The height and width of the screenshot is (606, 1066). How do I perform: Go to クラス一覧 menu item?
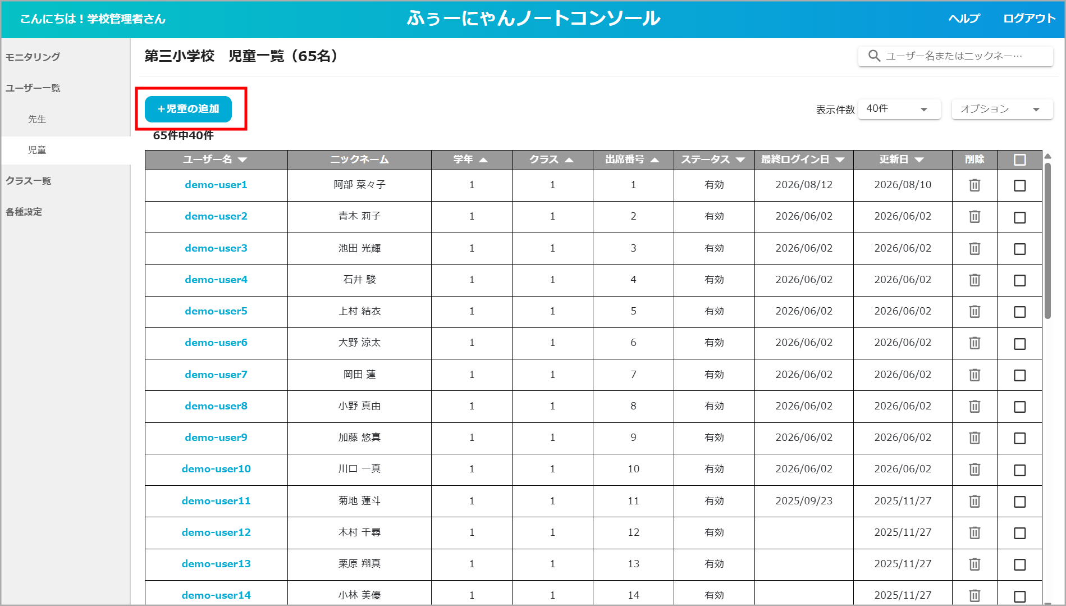point(29,181)
